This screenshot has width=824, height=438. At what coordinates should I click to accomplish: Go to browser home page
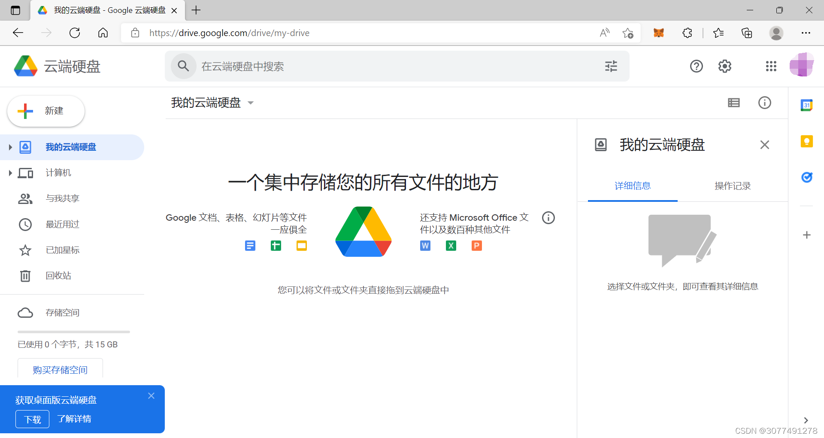click(x=103, y=33)
